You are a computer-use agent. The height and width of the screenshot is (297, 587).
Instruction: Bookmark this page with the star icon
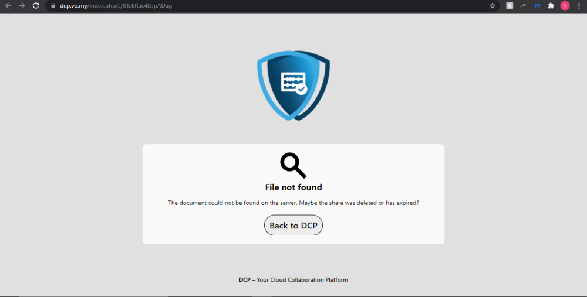pyautogui.click(x=492, y=6)
